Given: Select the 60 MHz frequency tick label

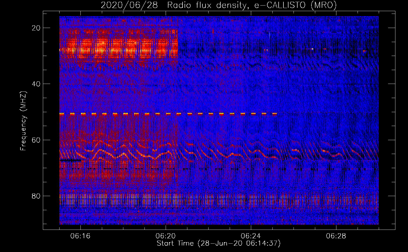Looking at the screenshot, I should (36, 140).
